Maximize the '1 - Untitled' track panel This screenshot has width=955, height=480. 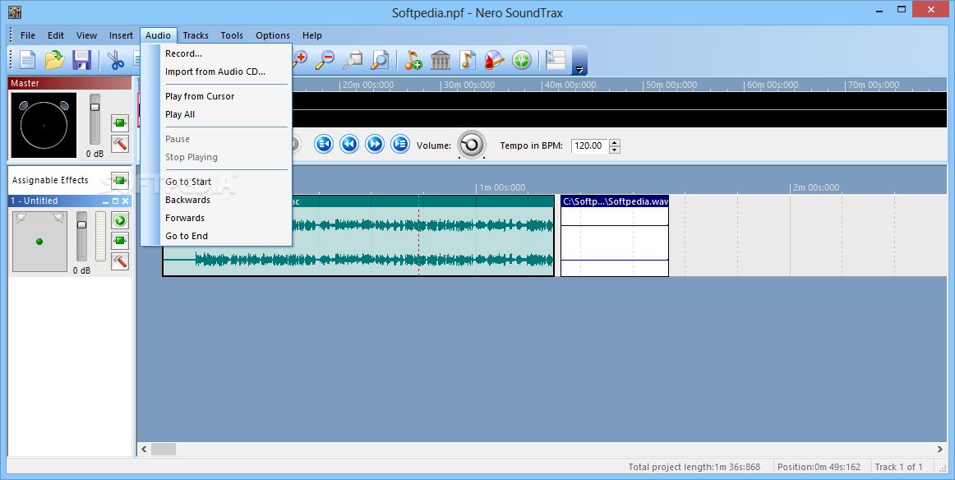tap(115, 201)
